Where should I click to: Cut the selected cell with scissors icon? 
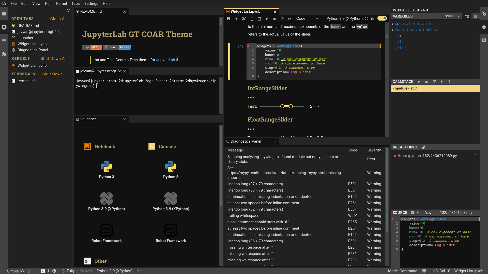[244, 19]
